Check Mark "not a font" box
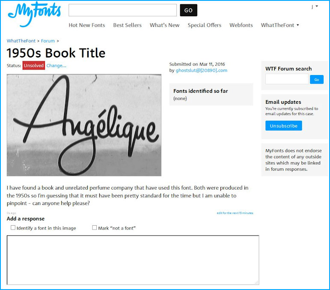This screenshot has width=330, height=290. [x=95, y=228]
